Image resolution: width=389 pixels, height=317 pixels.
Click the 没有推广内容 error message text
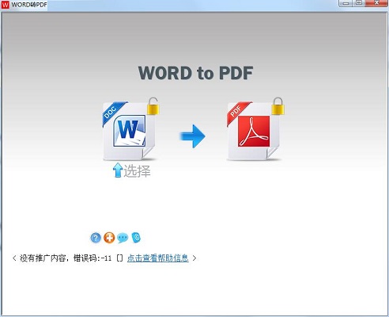(66, 258)
